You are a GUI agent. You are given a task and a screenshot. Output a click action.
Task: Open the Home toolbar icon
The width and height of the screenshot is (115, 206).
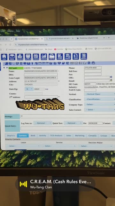click(x=4, y=57)
